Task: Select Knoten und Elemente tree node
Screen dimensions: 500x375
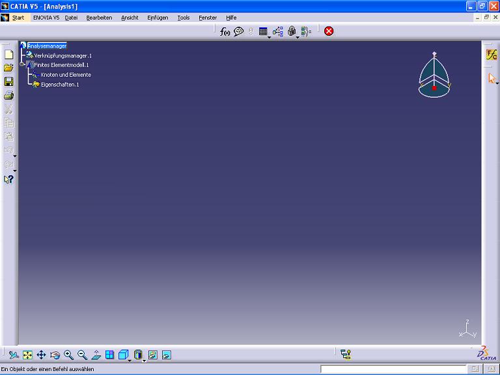Action: pyautogui.click(x=66, y=75)
